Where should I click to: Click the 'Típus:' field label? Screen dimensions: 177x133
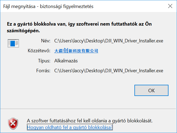44,61
